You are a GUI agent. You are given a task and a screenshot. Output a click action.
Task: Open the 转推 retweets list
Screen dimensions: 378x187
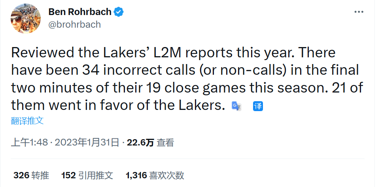(x=40, y=175)
